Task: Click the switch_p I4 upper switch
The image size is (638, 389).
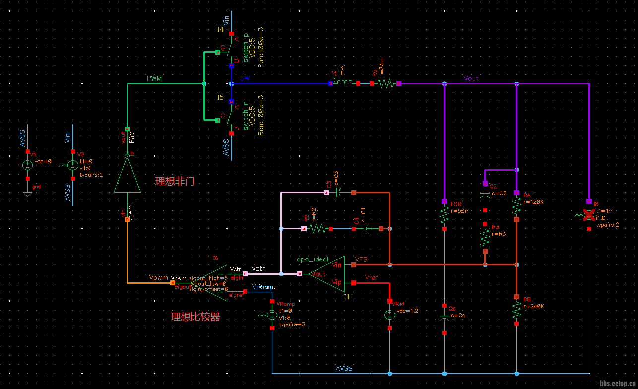Action: [231, 51]
